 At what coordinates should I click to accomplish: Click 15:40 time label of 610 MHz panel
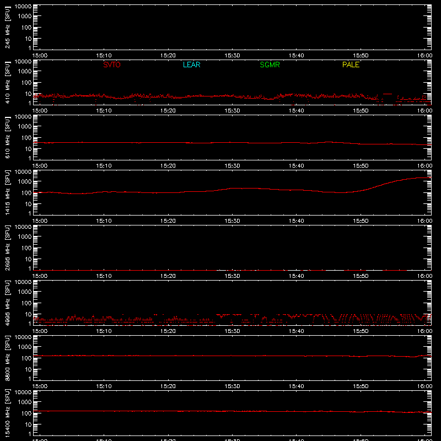pyautogui.click(x=297, y=166)
